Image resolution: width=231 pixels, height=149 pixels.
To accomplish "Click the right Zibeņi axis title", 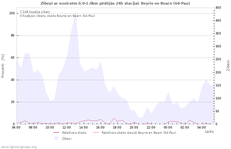I will pyautogui.click(x=228, y=66).
